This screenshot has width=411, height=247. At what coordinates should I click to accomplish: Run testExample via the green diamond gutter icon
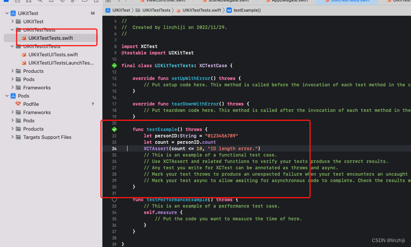pos(114,129)
